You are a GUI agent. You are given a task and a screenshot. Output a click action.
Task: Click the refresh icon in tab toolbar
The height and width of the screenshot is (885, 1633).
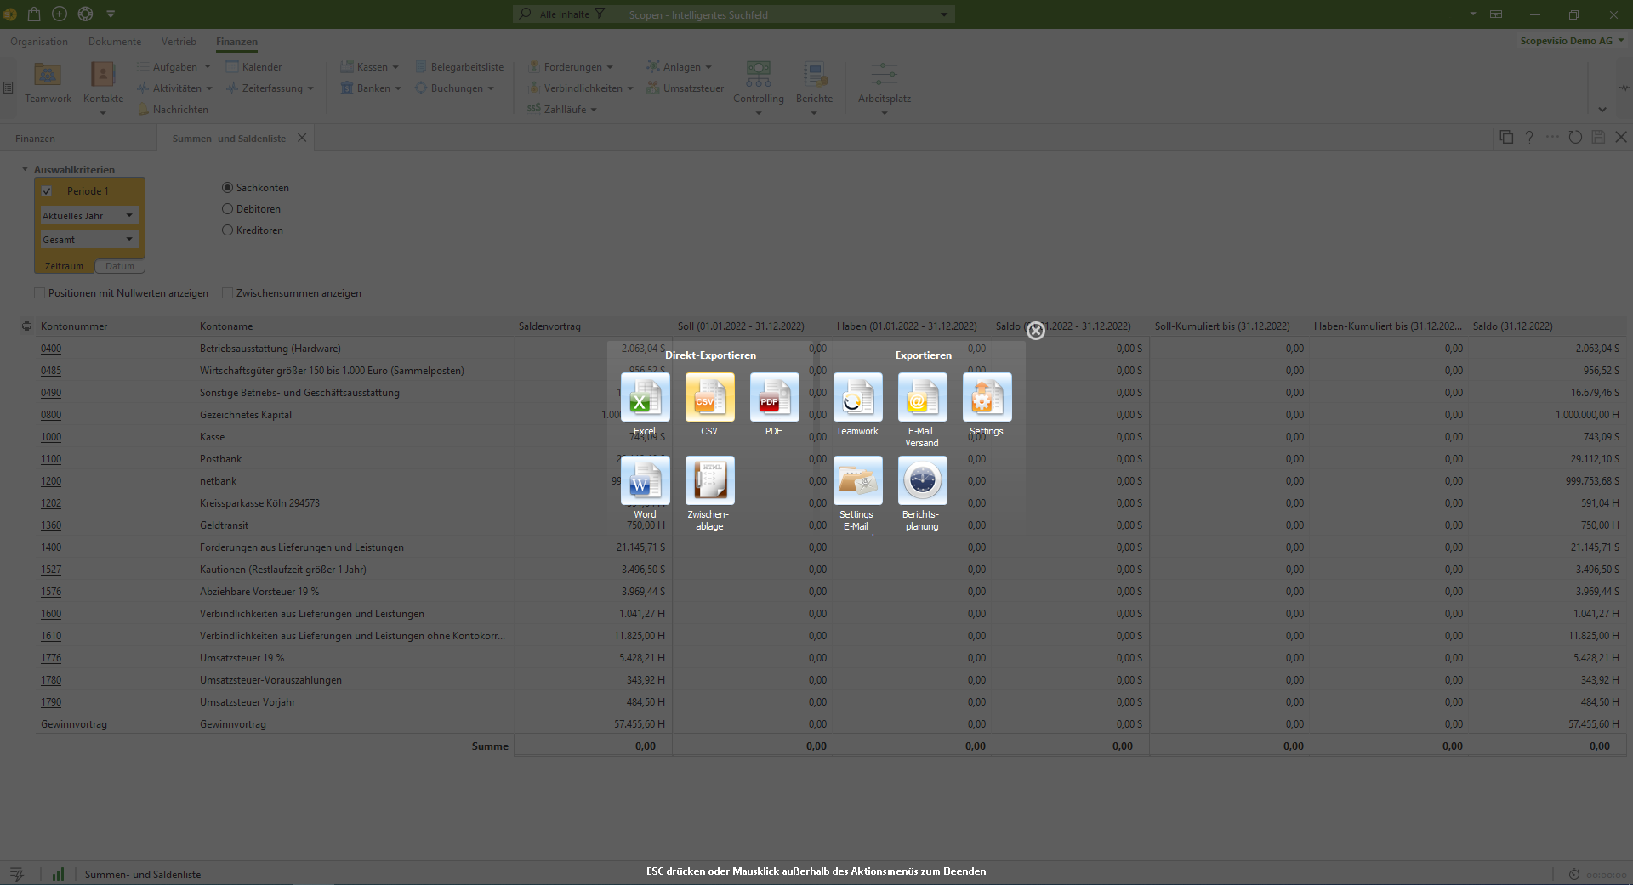pyautogui.click(x=1575, y=137)
